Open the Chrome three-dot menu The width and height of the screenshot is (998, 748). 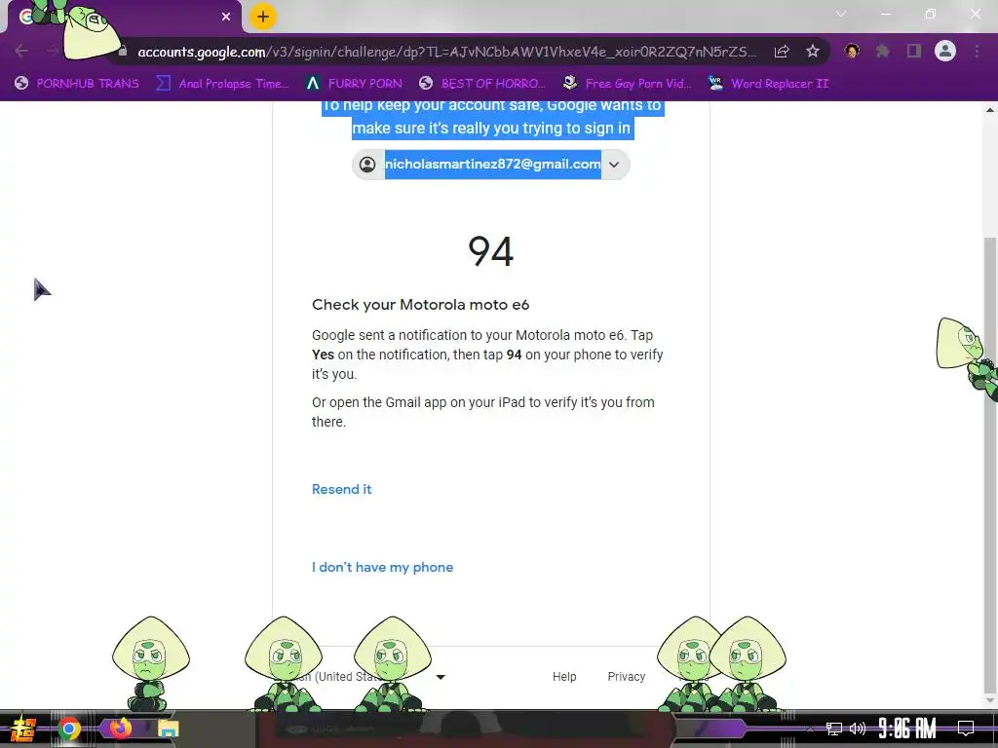click(x=977, y=51)
